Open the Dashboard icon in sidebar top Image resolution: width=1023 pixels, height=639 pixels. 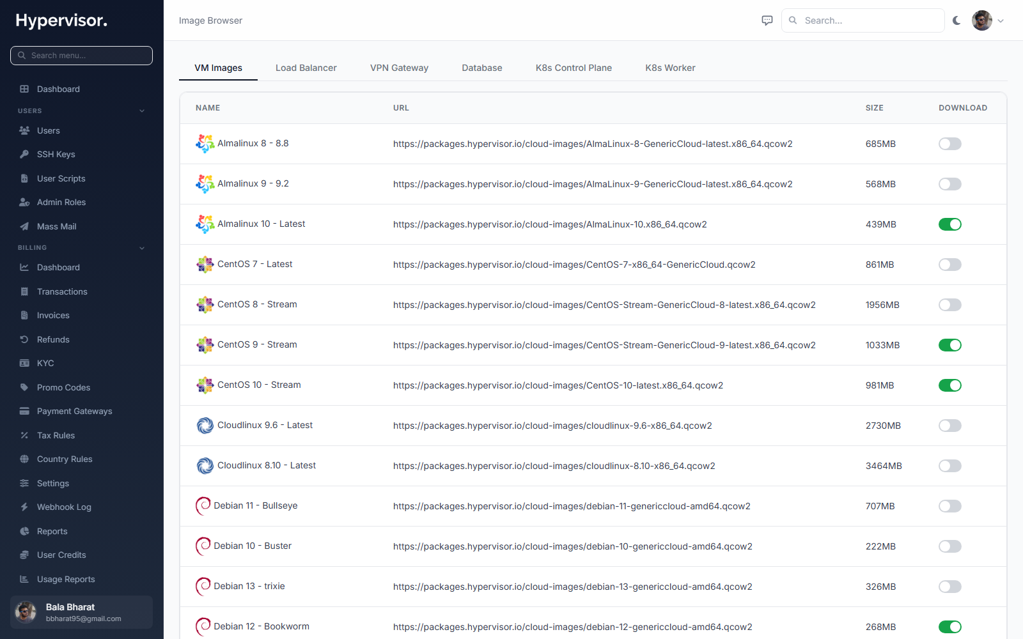point(24,89)
